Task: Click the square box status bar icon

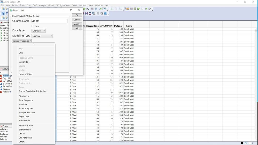Action: tap(250, 143)
